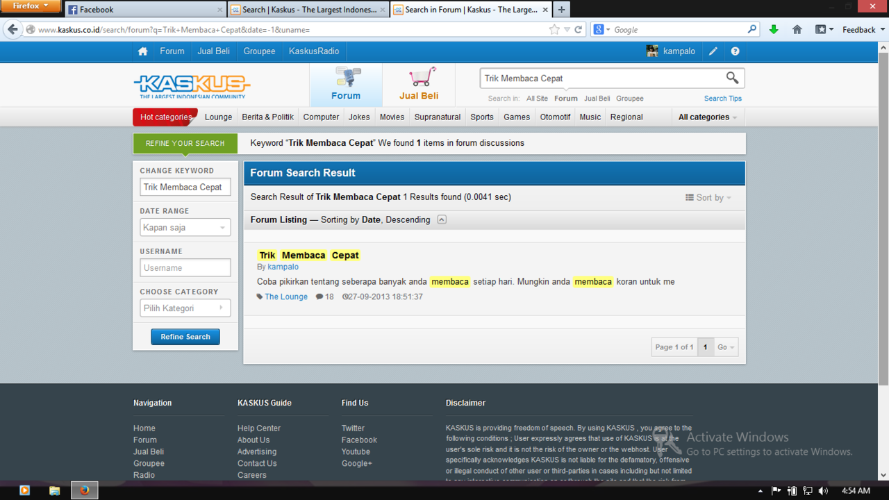Open the Firefox application menu
The height and width of the screenshot is (500, 889).
(31, 6)
